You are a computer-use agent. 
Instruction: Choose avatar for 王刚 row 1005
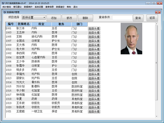coord(94,37)
